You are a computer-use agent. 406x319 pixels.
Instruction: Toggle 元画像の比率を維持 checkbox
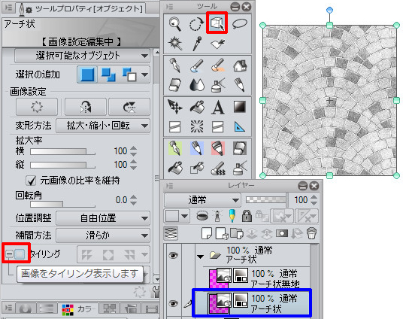[31, 181]
